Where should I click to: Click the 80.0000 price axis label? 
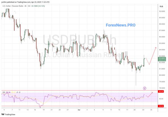(x=162, y=75)
